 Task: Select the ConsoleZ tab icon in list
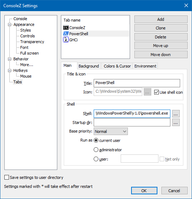[66, 28]
